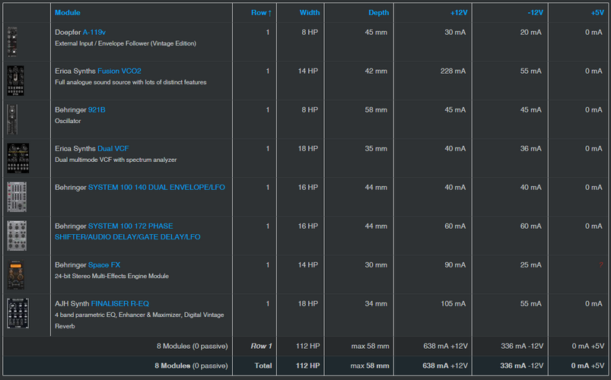Viewport: 611px width, 380px height.
Task: Sort modules by +5V column header
Action: (597, 12)
